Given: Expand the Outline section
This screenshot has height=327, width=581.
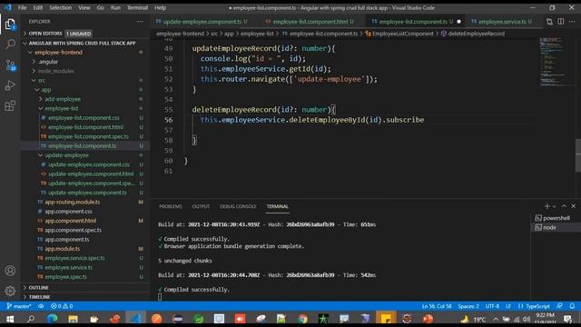Looking at the screenshot, I should pos(38,288).
